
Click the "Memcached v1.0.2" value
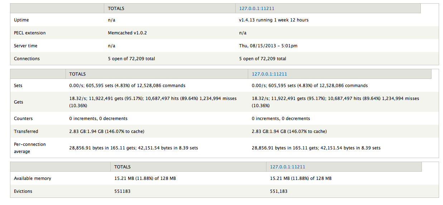(127, 33)
